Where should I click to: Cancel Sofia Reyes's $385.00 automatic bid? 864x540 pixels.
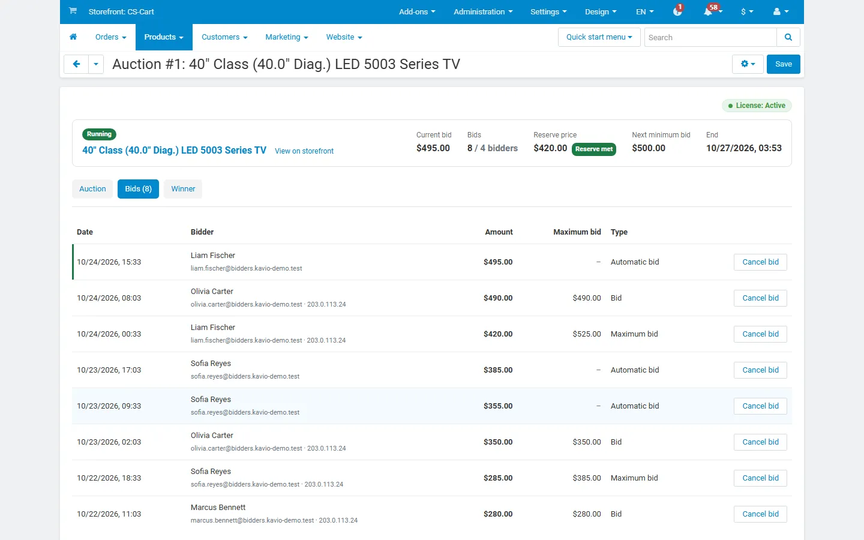tap(760, 370)
